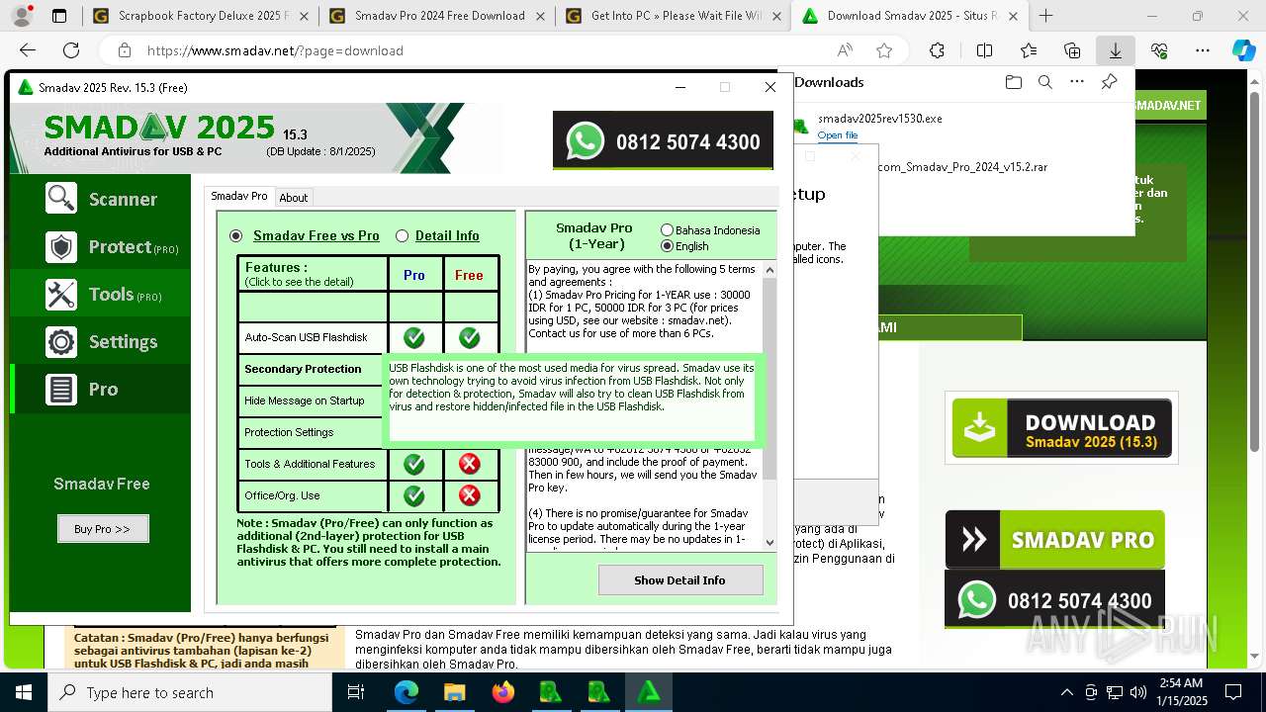Image resolution: width=1266 pixels, height=712 pixels.
Task: Open browser Extensions icon
Action: click(x=937, y=50)
